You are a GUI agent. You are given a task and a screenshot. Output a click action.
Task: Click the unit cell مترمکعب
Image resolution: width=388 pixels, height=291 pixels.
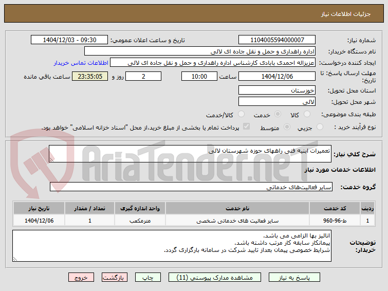click(x=140, y=221)
